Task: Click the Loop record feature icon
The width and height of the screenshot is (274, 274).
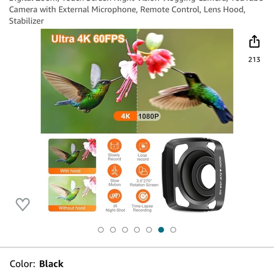Action: (x=143, y=146)
